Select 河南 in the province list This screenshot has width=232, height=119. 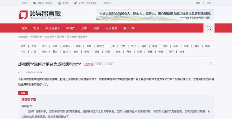coord(186,46)
